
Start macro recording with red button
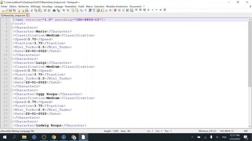coord(115,11)
